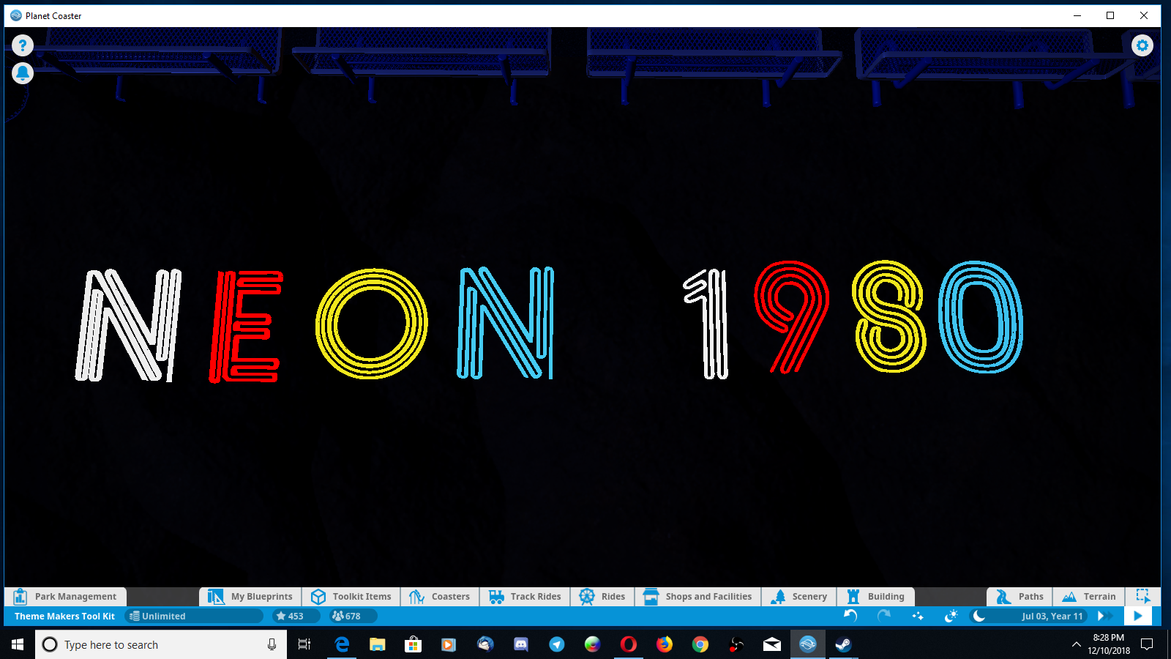Click the Terrain mountain icon

[1069, 597]
